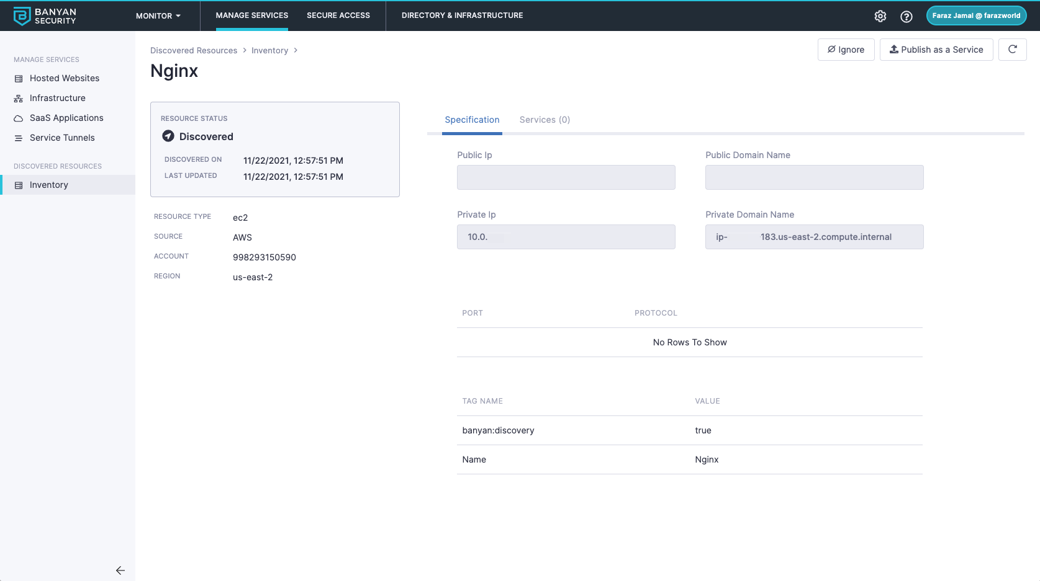Select the 'true' value cell
This screenshot has width=1040, height=581.
coord(703,430)
